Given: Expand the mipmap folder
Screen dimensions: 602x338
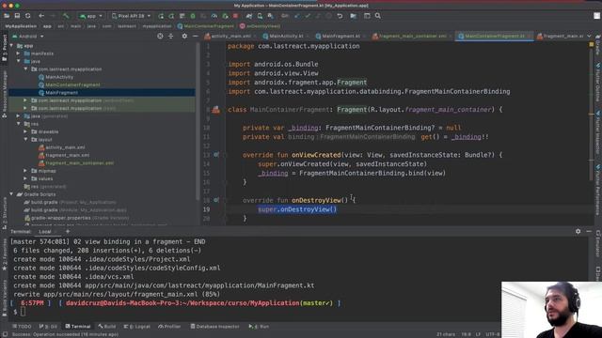Looking at the screenshot, I should click(25, 171).
